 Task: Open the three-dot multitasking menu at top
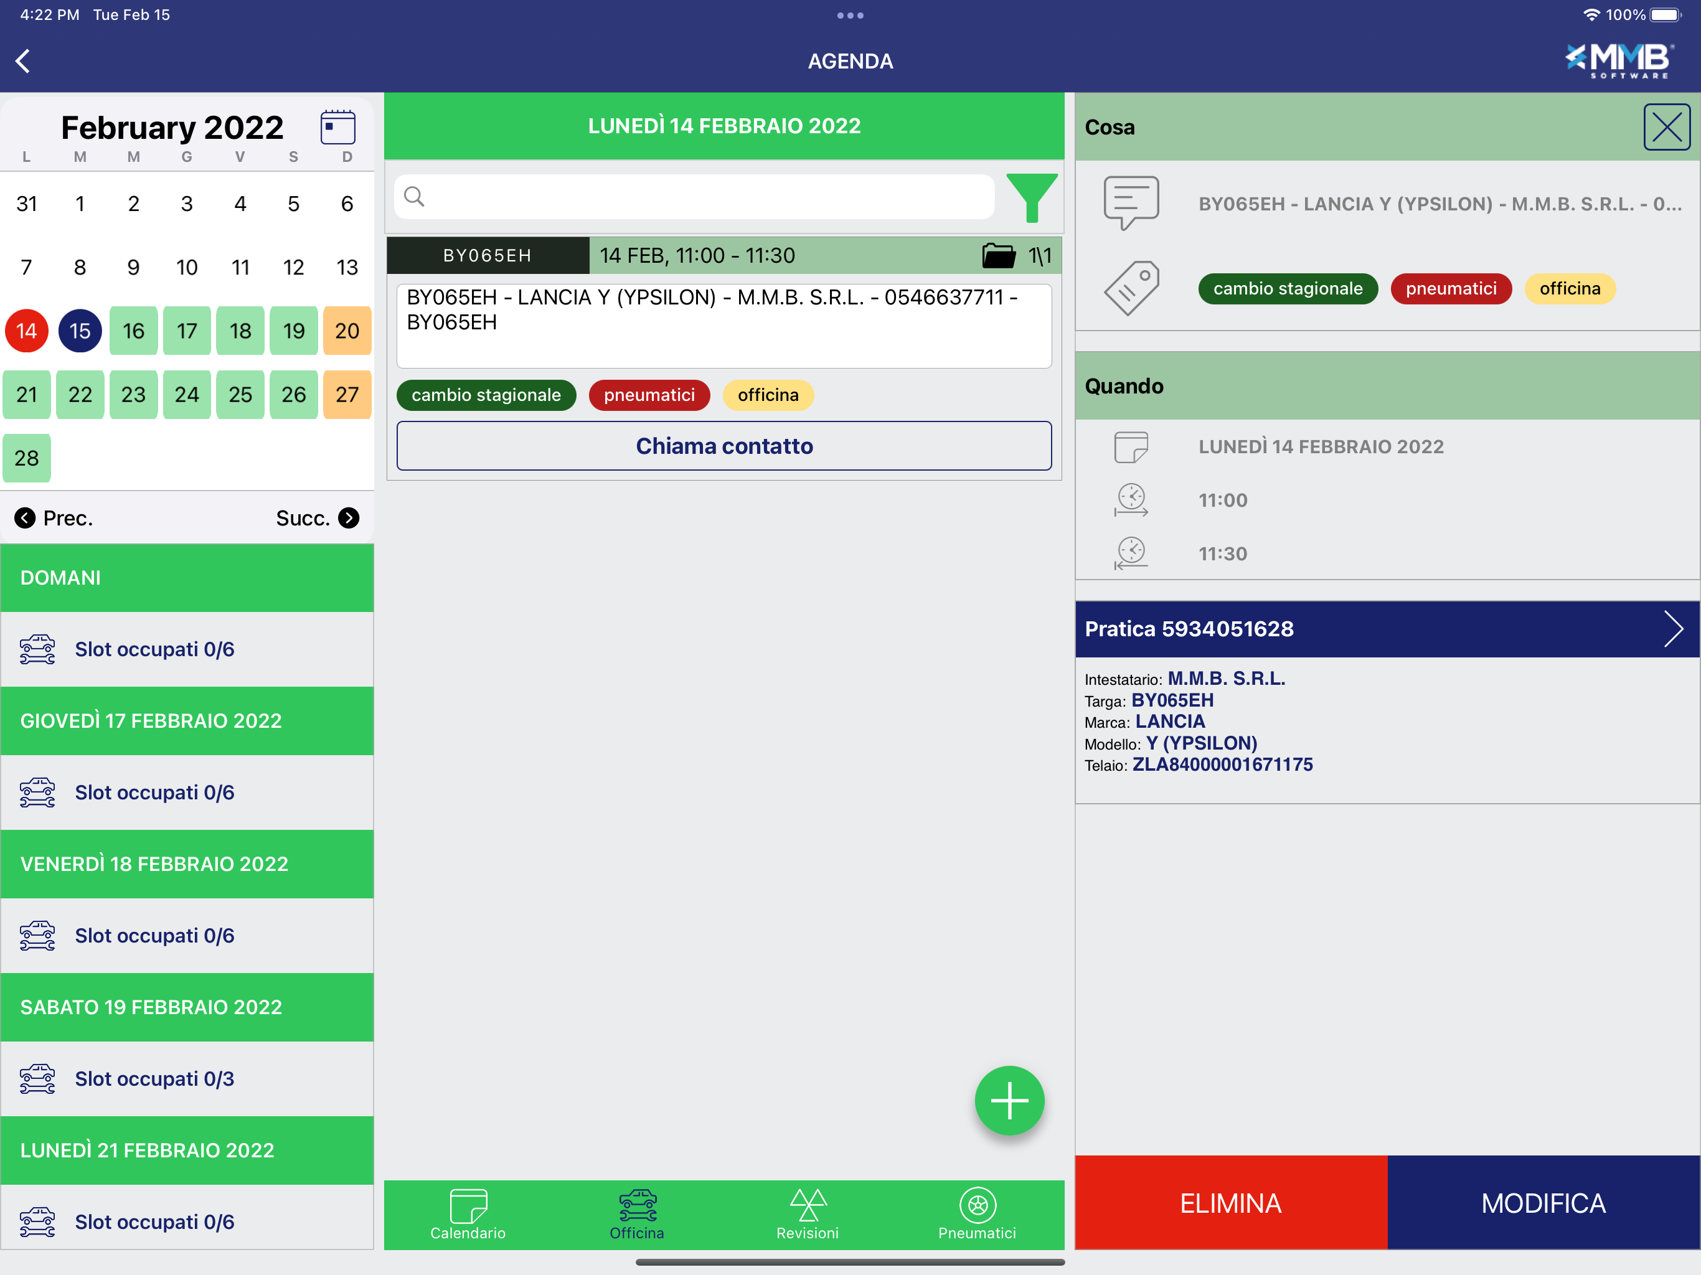click(x=850, y=16)
